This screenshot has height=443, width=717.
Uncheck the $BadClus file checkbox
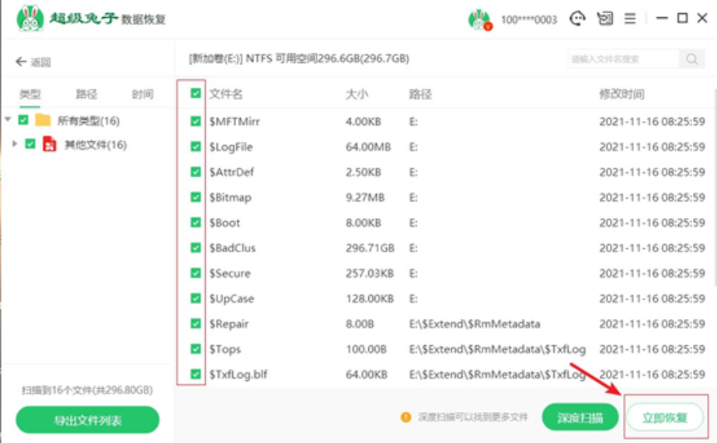196,248
